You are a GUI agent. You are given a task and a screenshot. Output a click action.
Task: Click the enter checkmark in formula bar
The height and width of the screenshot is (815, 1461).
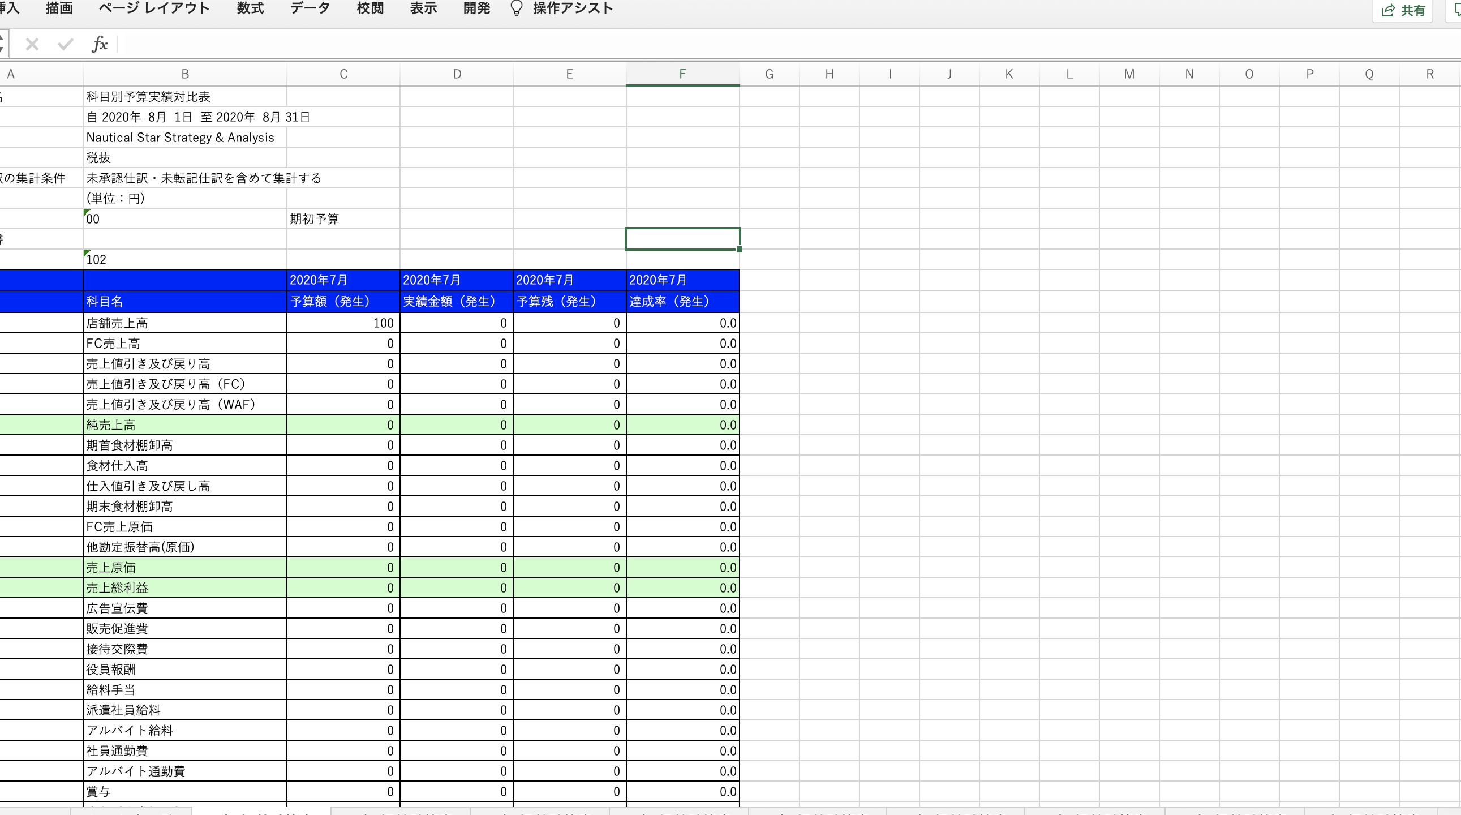pyautogui.click(x=66, y=44)
